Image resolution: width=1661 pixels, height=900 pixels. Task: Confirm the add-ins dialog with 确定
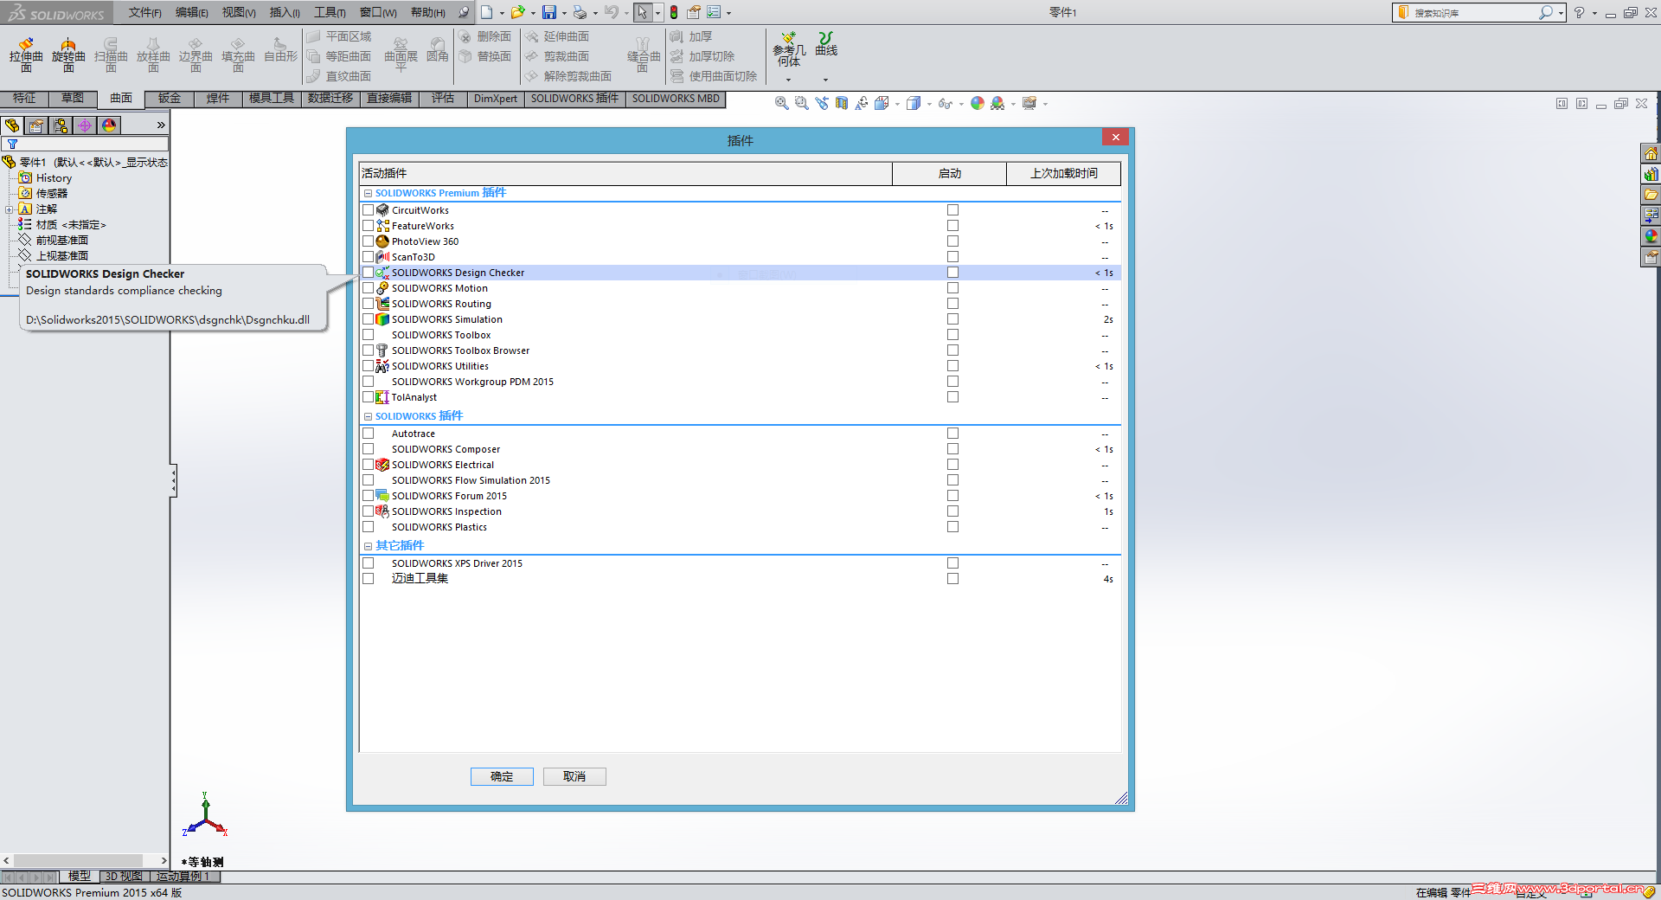pyautogui.click(x=502, y=776)
